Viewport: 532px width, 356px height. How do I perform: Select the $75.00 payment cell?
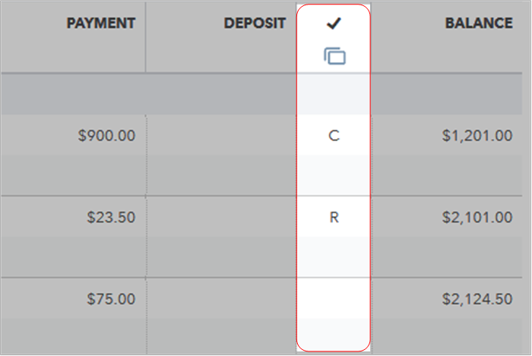click(111, 299)
